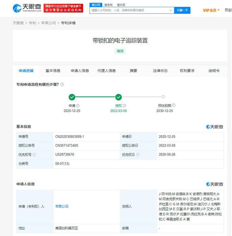Click the question icon beside 申请 step
The height and width of the screenshot is (236, 232).
tap(78, 106)
